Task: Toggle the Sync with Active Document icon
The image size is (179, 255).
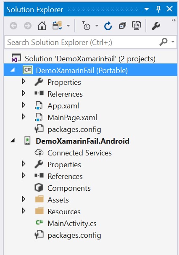Action: point(57,26)
